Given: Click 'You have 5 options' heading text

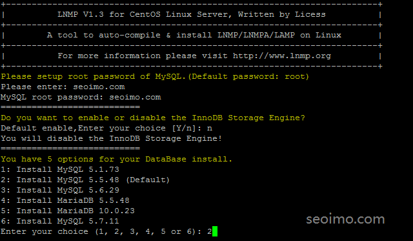Looking at the screenshot, I should (116, 159).
